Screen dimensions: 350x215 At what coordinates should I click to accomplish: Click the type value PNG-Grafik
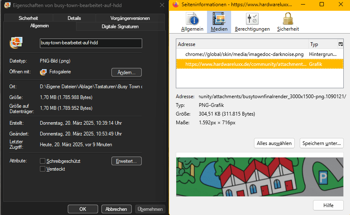(211, 105)
